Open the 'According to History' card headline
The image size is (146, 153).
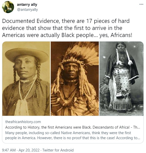tap(73, 127)
